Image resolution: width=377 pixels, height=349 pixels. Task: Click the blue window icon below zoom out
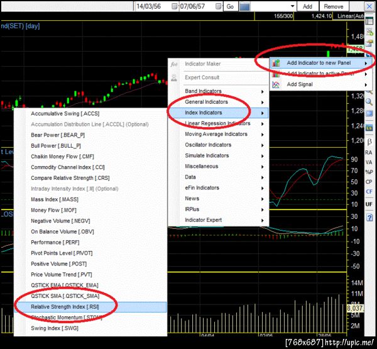[x=369, y=113]
